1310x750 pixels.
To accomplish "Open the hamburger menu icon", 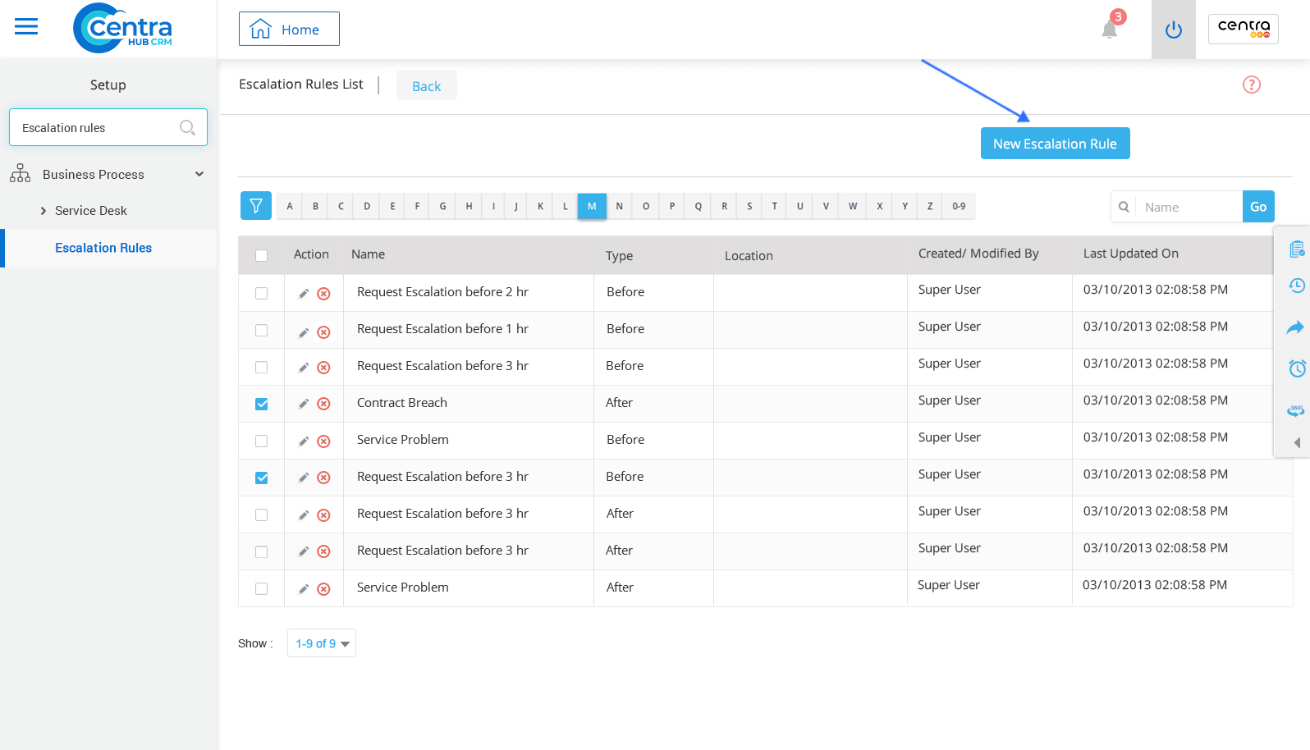I will pos(26,27).
